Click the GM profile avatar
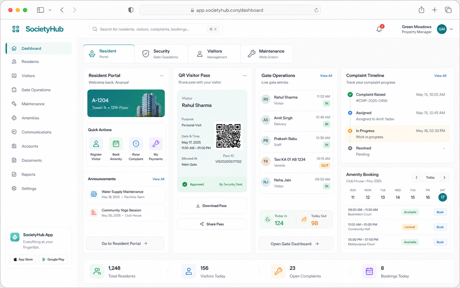Viewport: 460px width, 288px height. point(442,29)
